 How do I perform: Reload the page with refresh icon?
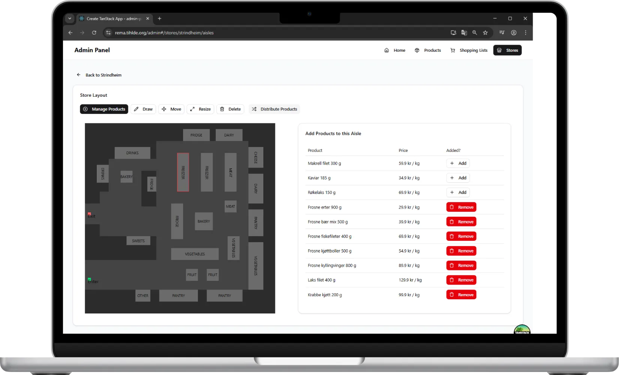coord(94,33)
